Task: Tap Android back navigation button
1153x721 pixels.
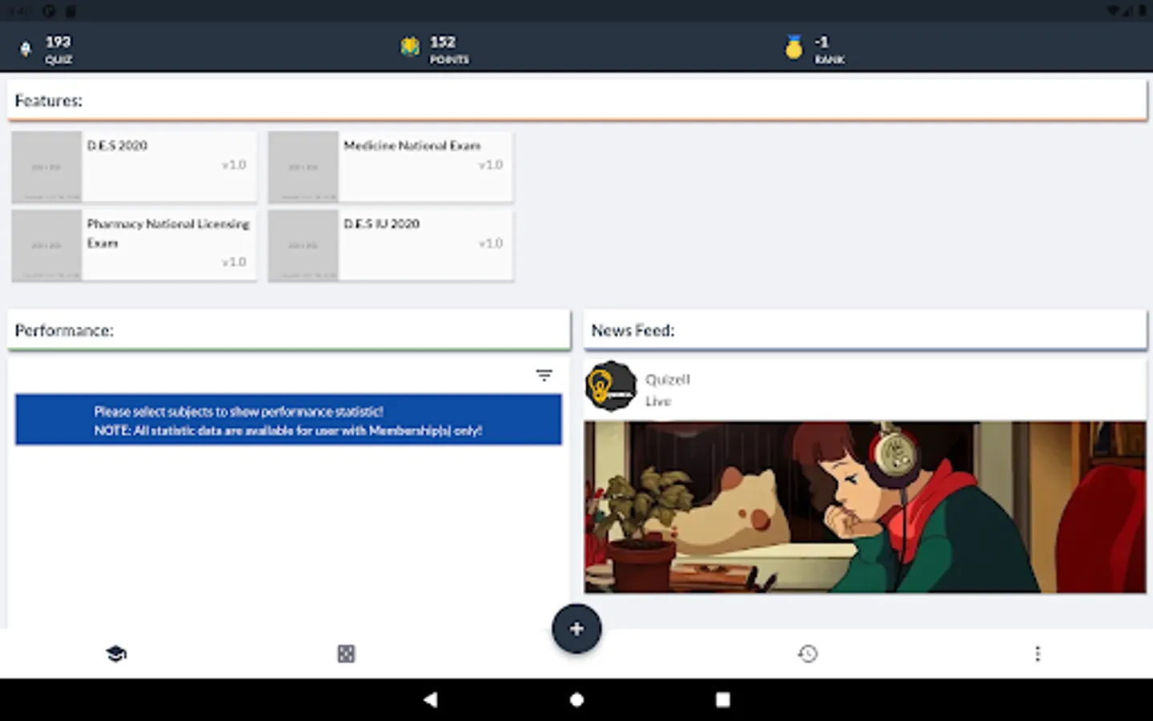Action: 430,699
